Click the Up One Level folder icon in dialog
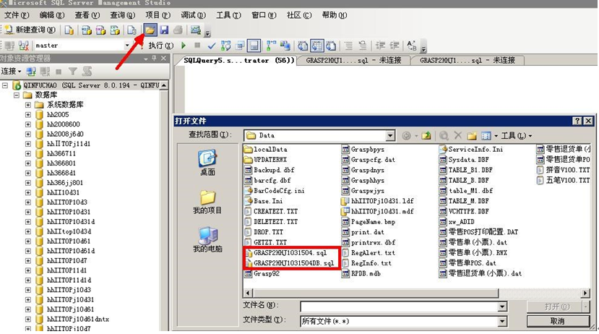Screen dimensions: 599x334 coord(427,135)
